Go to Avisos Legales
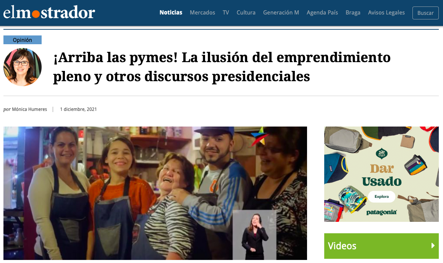The width and height of the screenshot is (443, 263). tap(386, 13)
